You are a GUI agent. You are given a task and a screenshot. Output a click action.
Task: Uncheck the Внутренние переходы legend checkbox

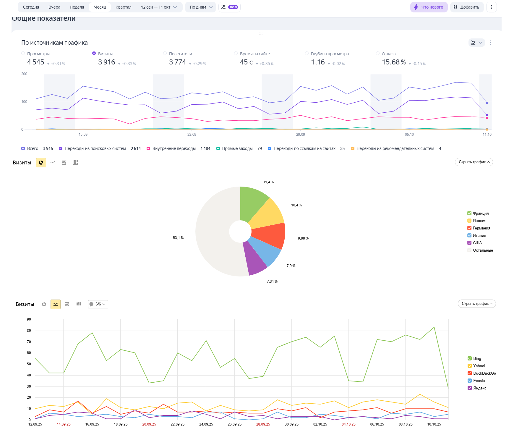148,148
